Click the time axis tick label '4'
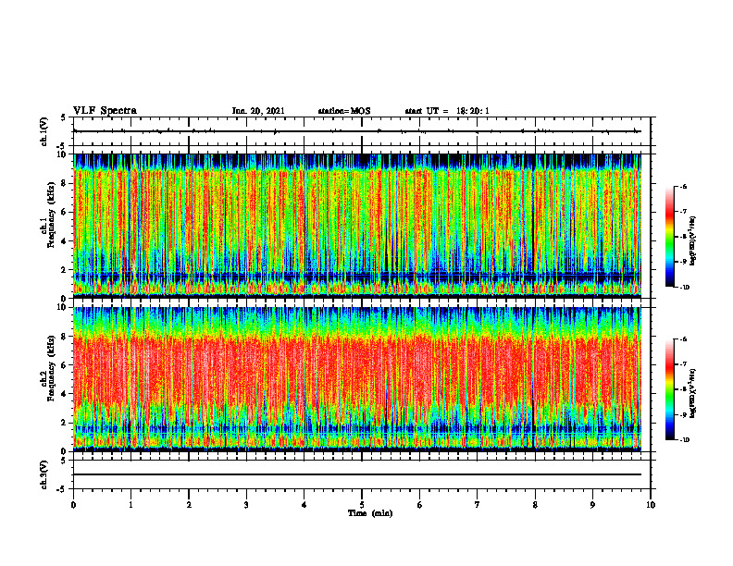Viewport: 733px width, 566px height. 304,505
